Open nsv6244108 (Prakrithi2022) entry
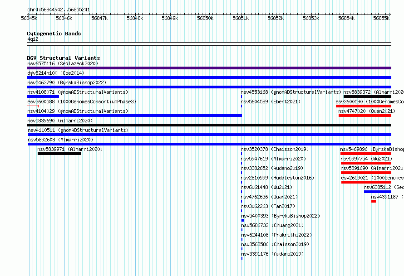The height and width of the screenshot is (276, 404). [x=276, y=235]
